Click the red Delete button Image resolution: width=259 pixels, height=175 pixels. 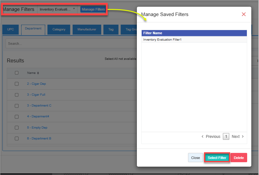pyautogui.click(x=239, y=158)
